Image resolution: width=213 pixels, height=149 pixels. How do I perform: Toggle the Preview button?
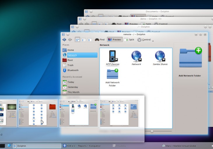[114, 40]
